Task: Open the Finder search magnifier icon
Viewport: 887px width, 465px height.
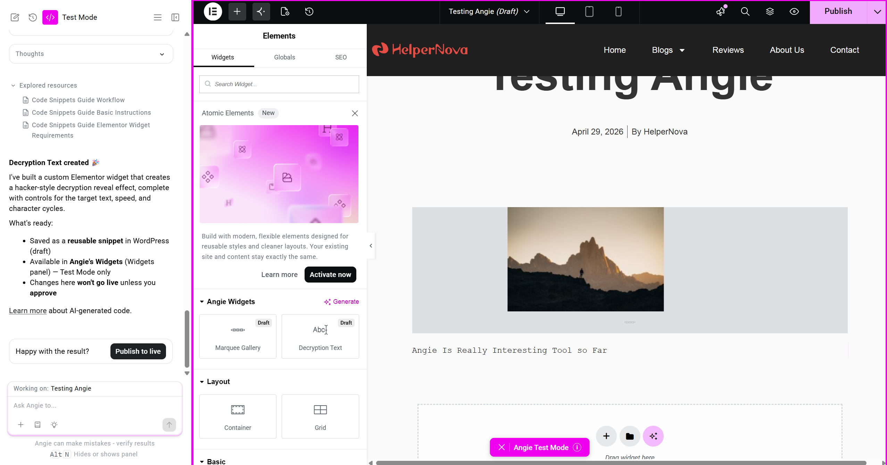Action: [x=745, y=11]
